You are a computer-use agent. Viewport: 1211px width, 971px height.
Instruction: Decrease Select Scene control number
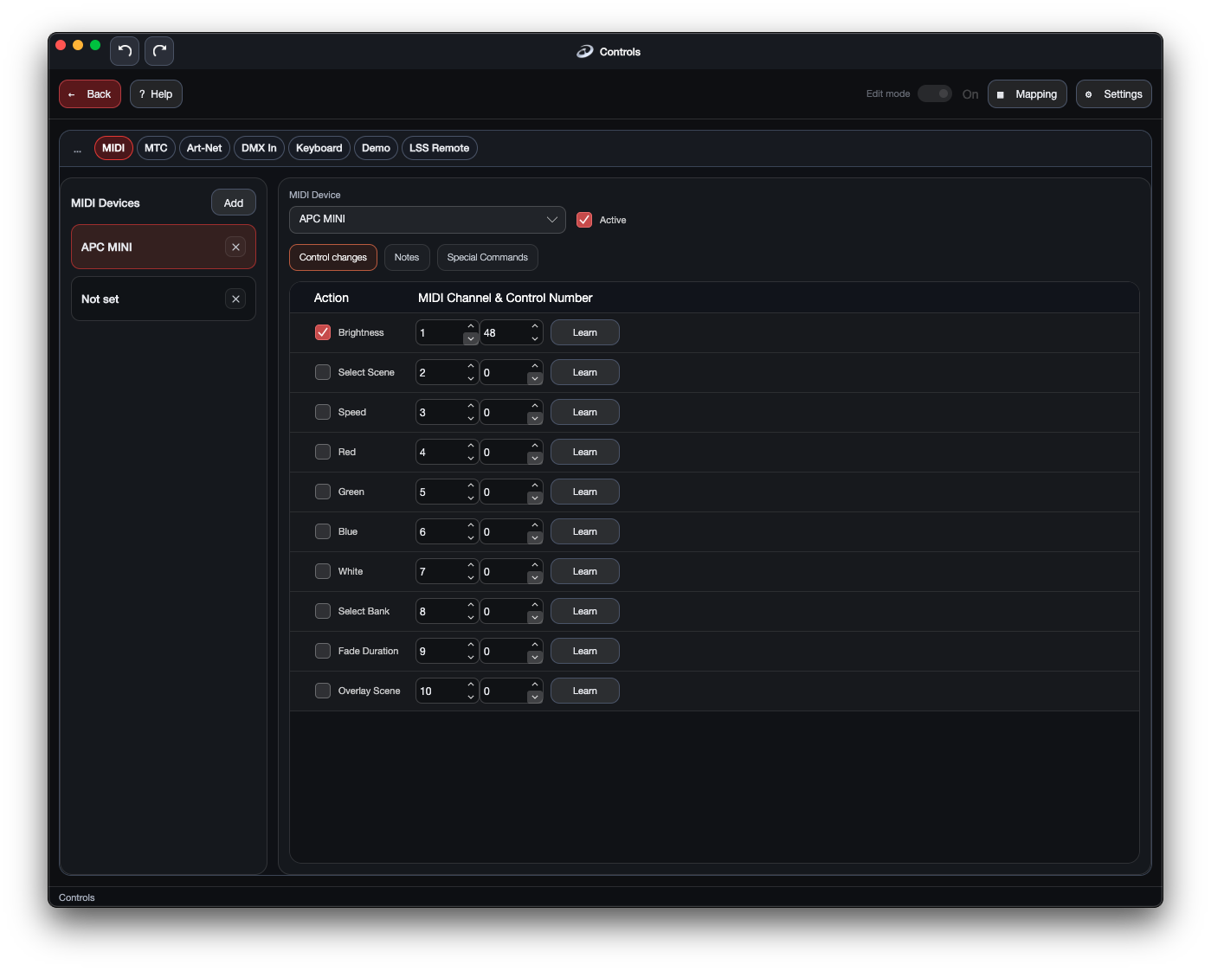535,378
